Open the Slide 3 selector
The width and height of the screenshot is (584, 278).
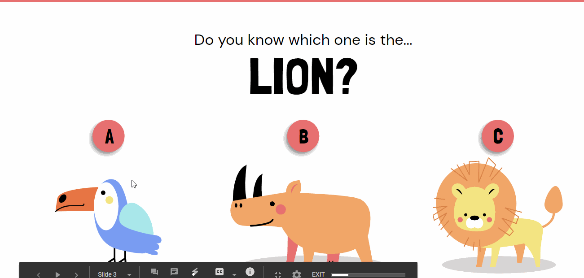point(107,274)
